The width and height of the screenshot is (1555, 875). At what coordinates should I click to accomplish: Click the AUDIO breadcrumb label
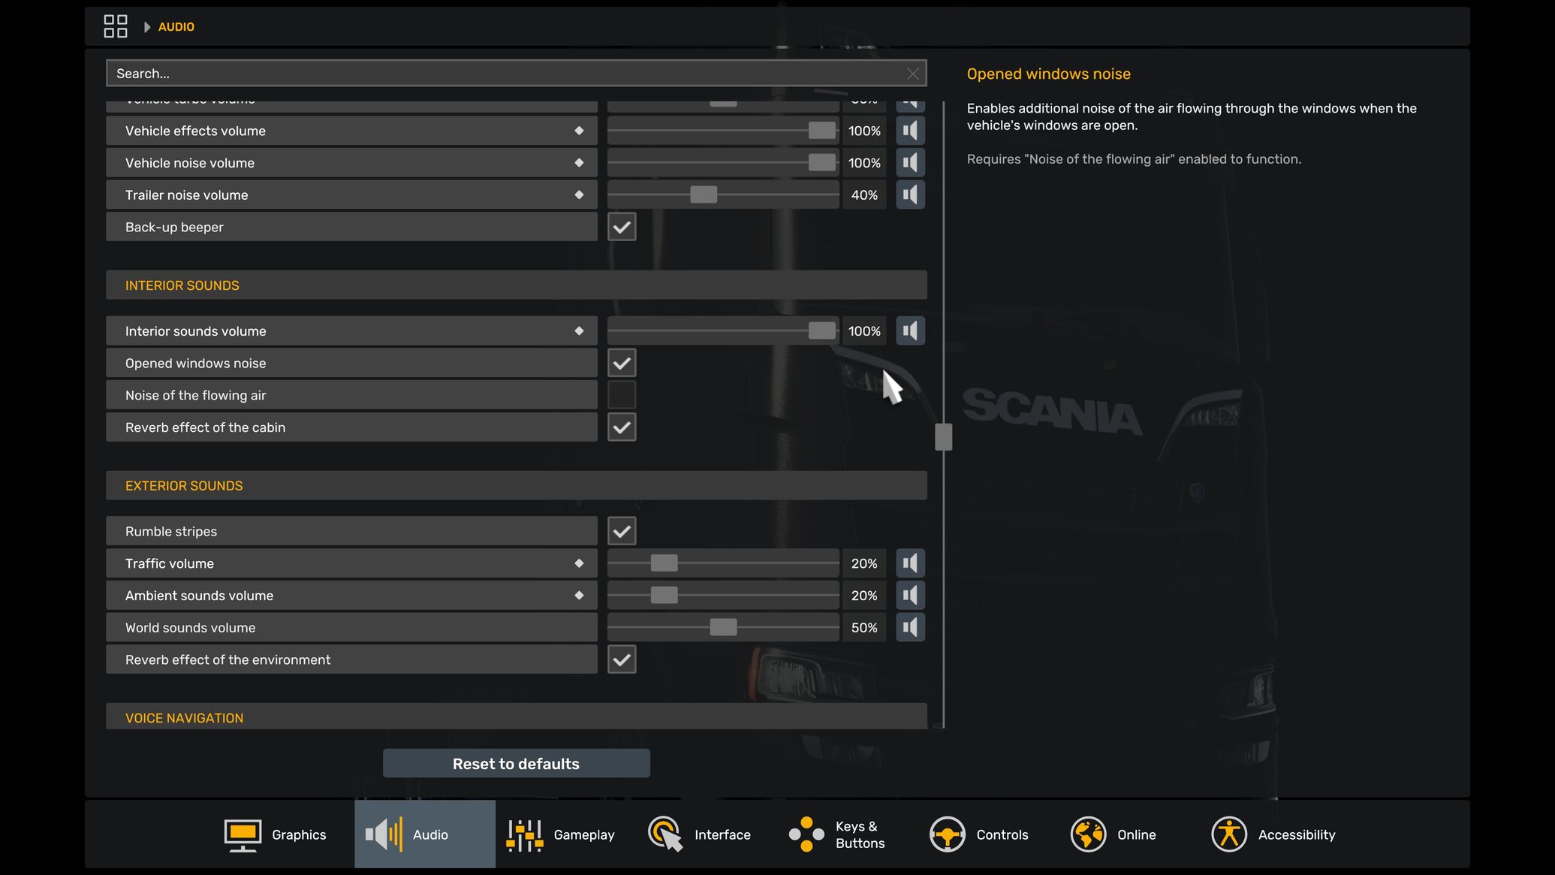pos(176,27)
